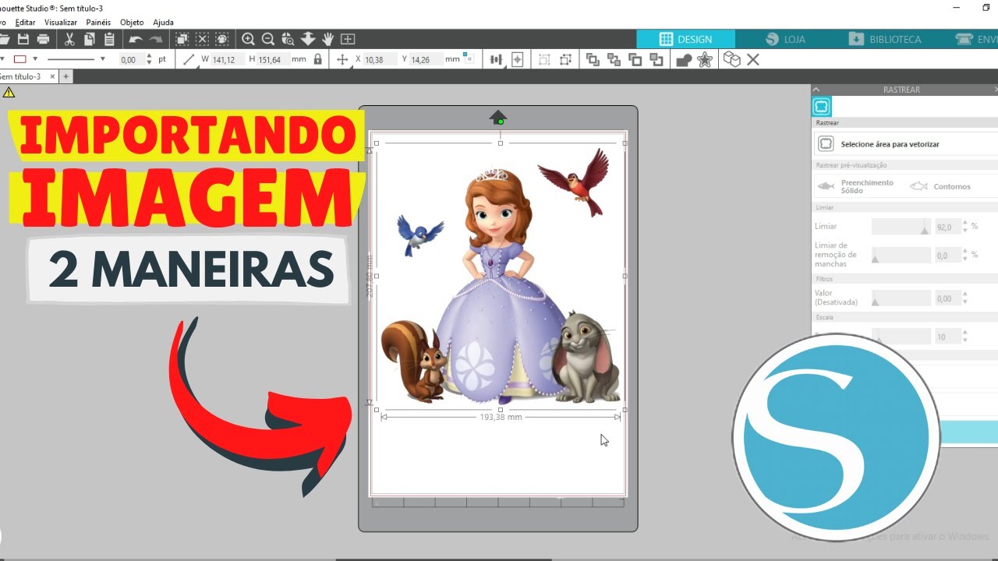
Task: Select Contornos preview option
Action: tap(940, 186)
